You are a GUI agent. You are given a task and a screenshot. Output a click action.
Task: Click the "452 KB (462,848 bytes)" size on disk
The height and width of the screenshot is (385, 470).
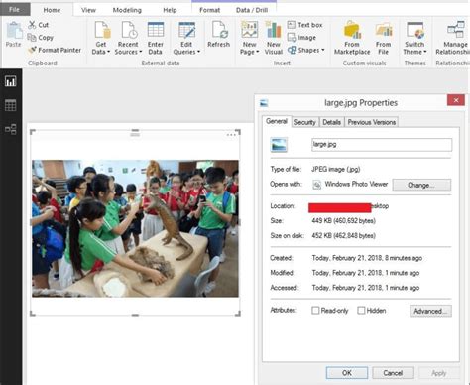[x=343, y=236]
